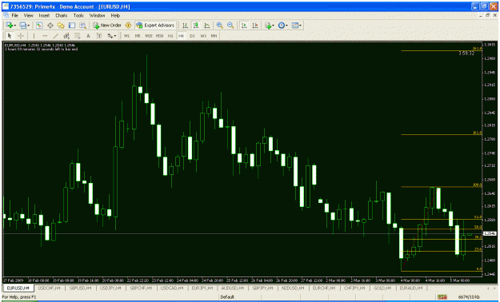This screenshot has height=302, width=500.
Task: Click the application icon in menu bar
Action: tap(6, 15)
